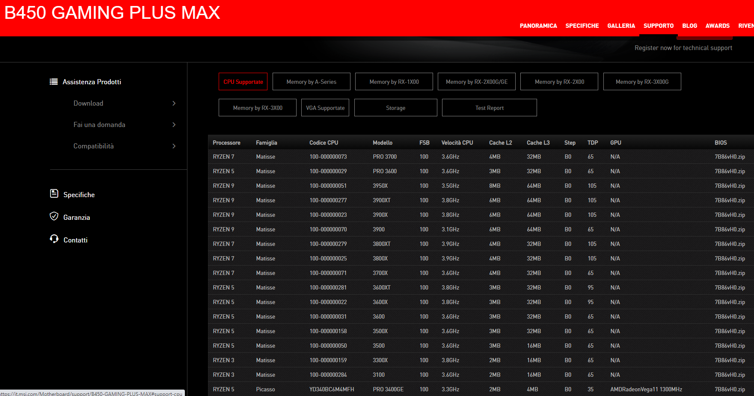This screenshot has width=754, height=396.
Task: Click model 3950X in the table
Action: click(380, 186)
